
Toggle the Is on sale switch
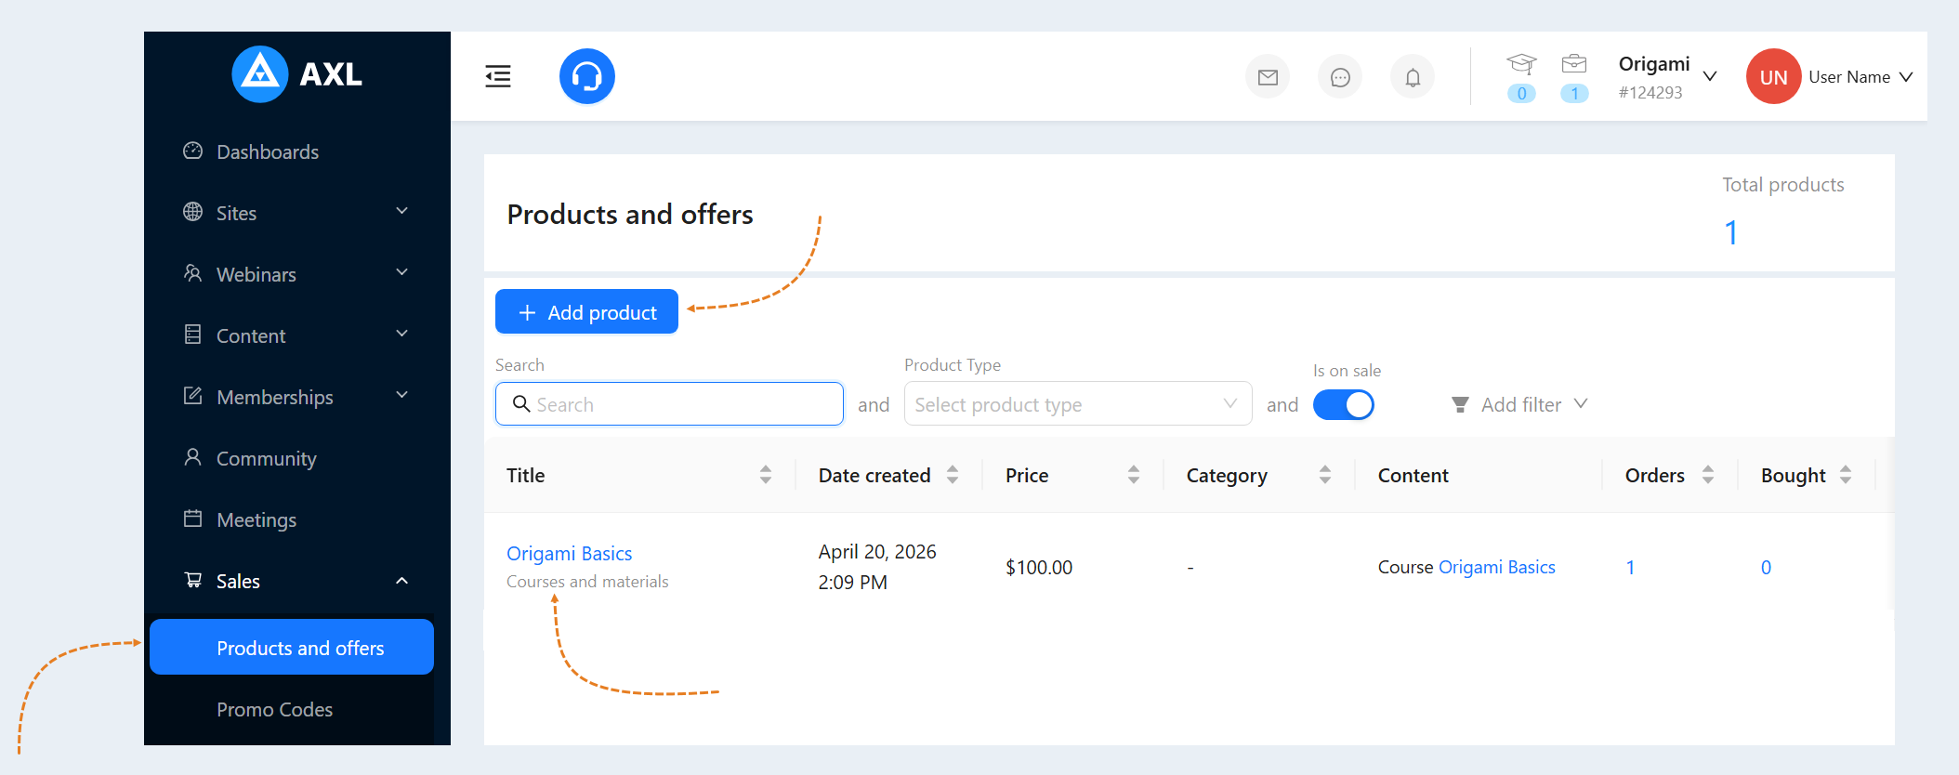1344,405
